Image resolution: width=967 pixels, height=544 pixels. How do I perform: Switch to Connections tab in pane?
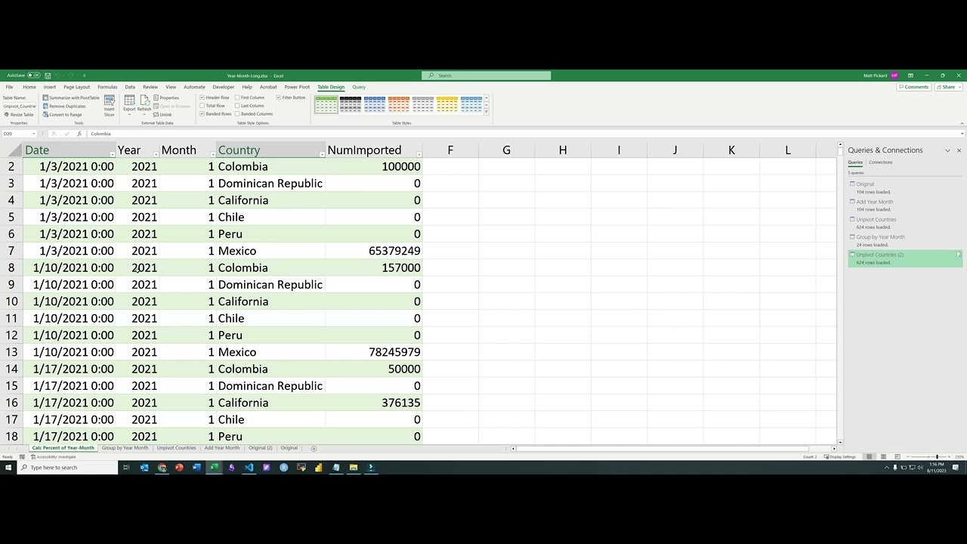point(880,162)
